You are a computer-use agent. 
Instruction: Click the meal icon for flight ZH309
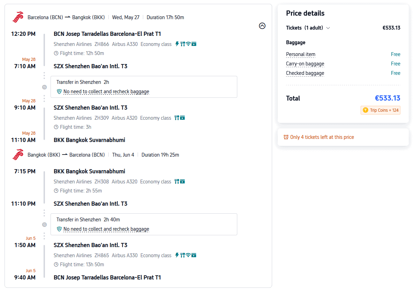point(177,118)
